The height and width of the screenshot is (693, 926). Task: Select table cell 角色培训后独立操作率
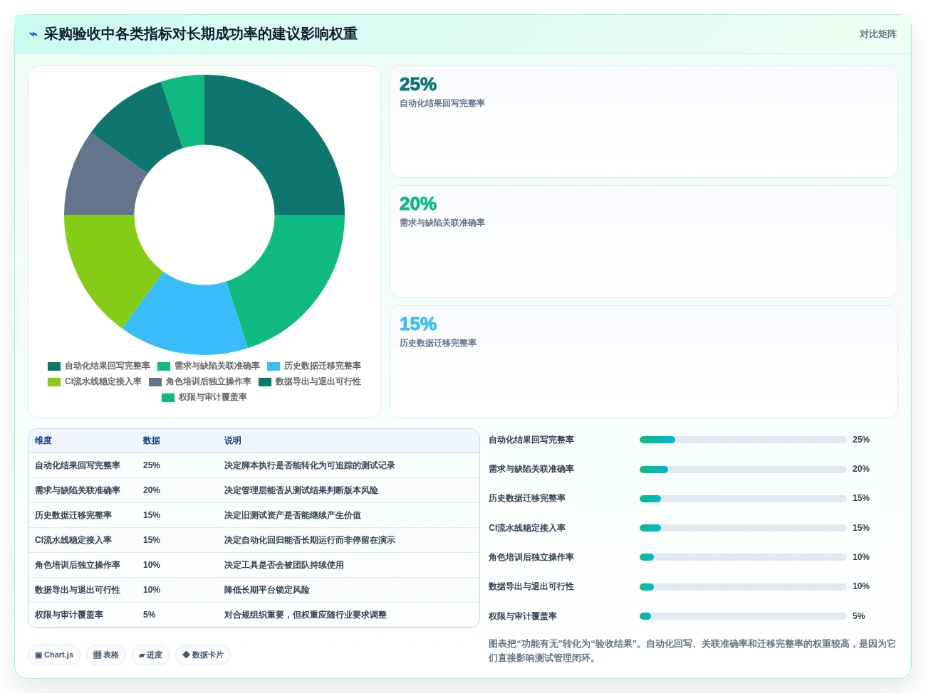pos(78,565)
